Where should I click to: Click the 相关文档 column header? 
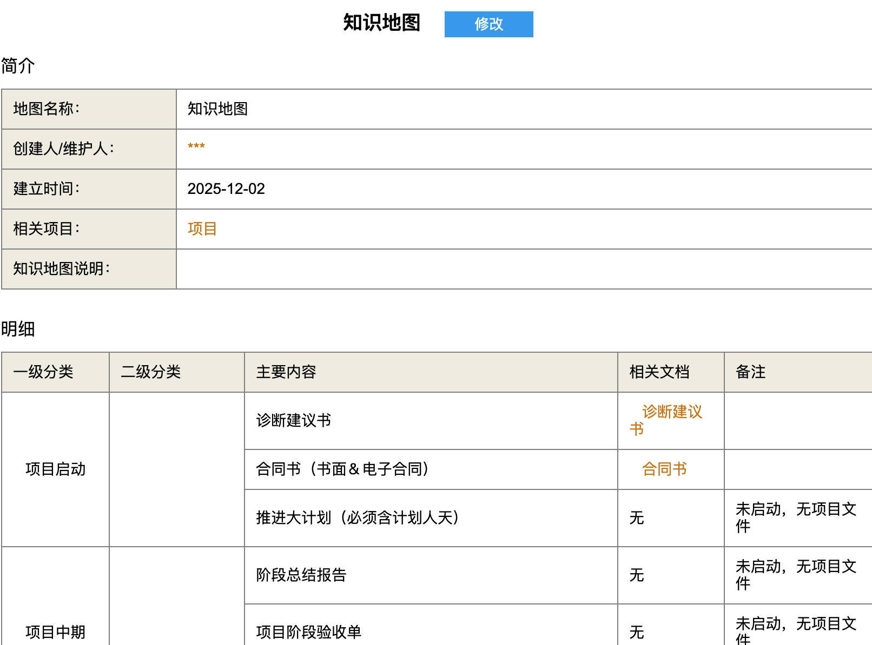(x=659, y=372)
